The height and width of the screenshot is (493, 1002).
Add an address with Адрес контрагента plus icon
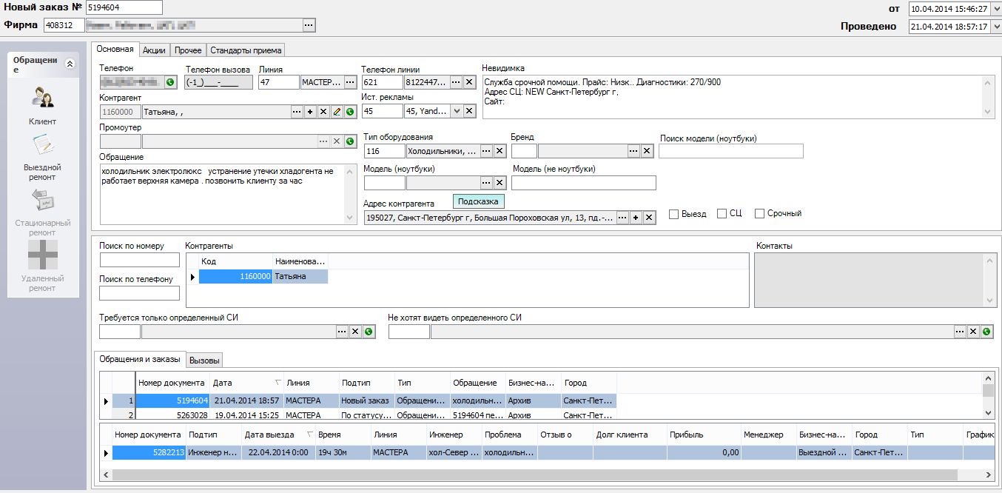tap(636, 218)
